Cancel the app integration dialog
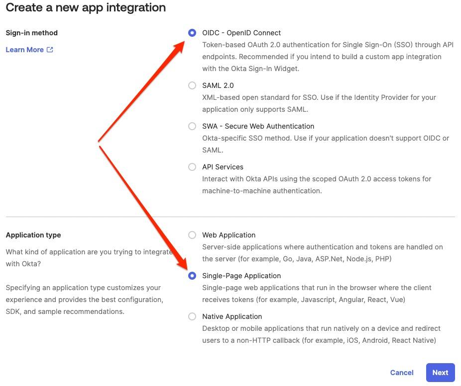Screen dimensions: 461x386 [402, 373]
